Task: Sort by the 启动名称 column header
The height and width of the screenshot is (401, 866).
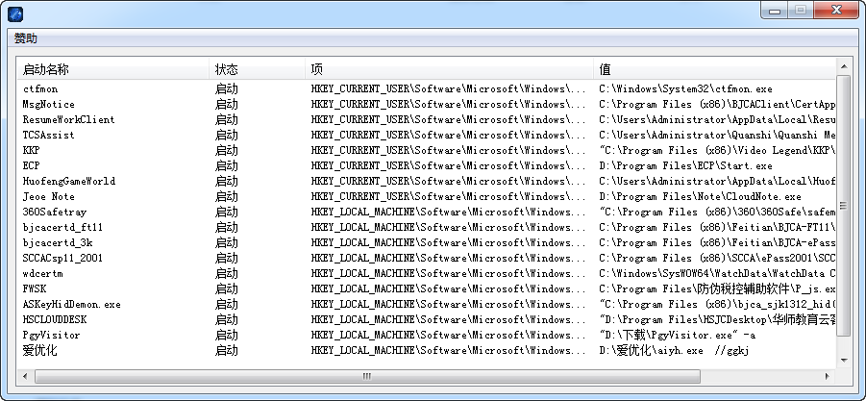Action: click(46, 70)
